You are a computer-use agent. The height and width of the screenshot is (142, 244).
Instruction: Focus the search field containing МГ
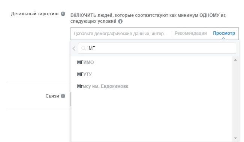(x=157, y=48)
